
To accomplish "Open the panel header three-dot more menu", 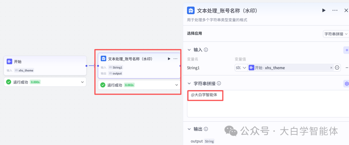I will point(335,10).
